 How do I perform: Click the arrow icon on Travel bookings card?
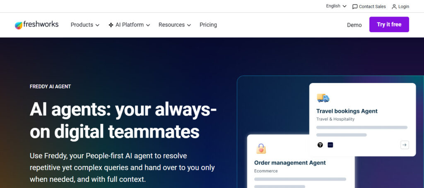405,145
